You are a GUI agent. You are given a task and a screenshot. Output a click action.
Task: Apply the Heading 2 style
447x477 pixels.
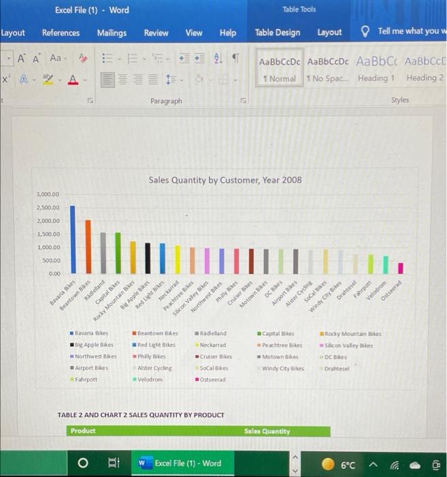point(425,69)
